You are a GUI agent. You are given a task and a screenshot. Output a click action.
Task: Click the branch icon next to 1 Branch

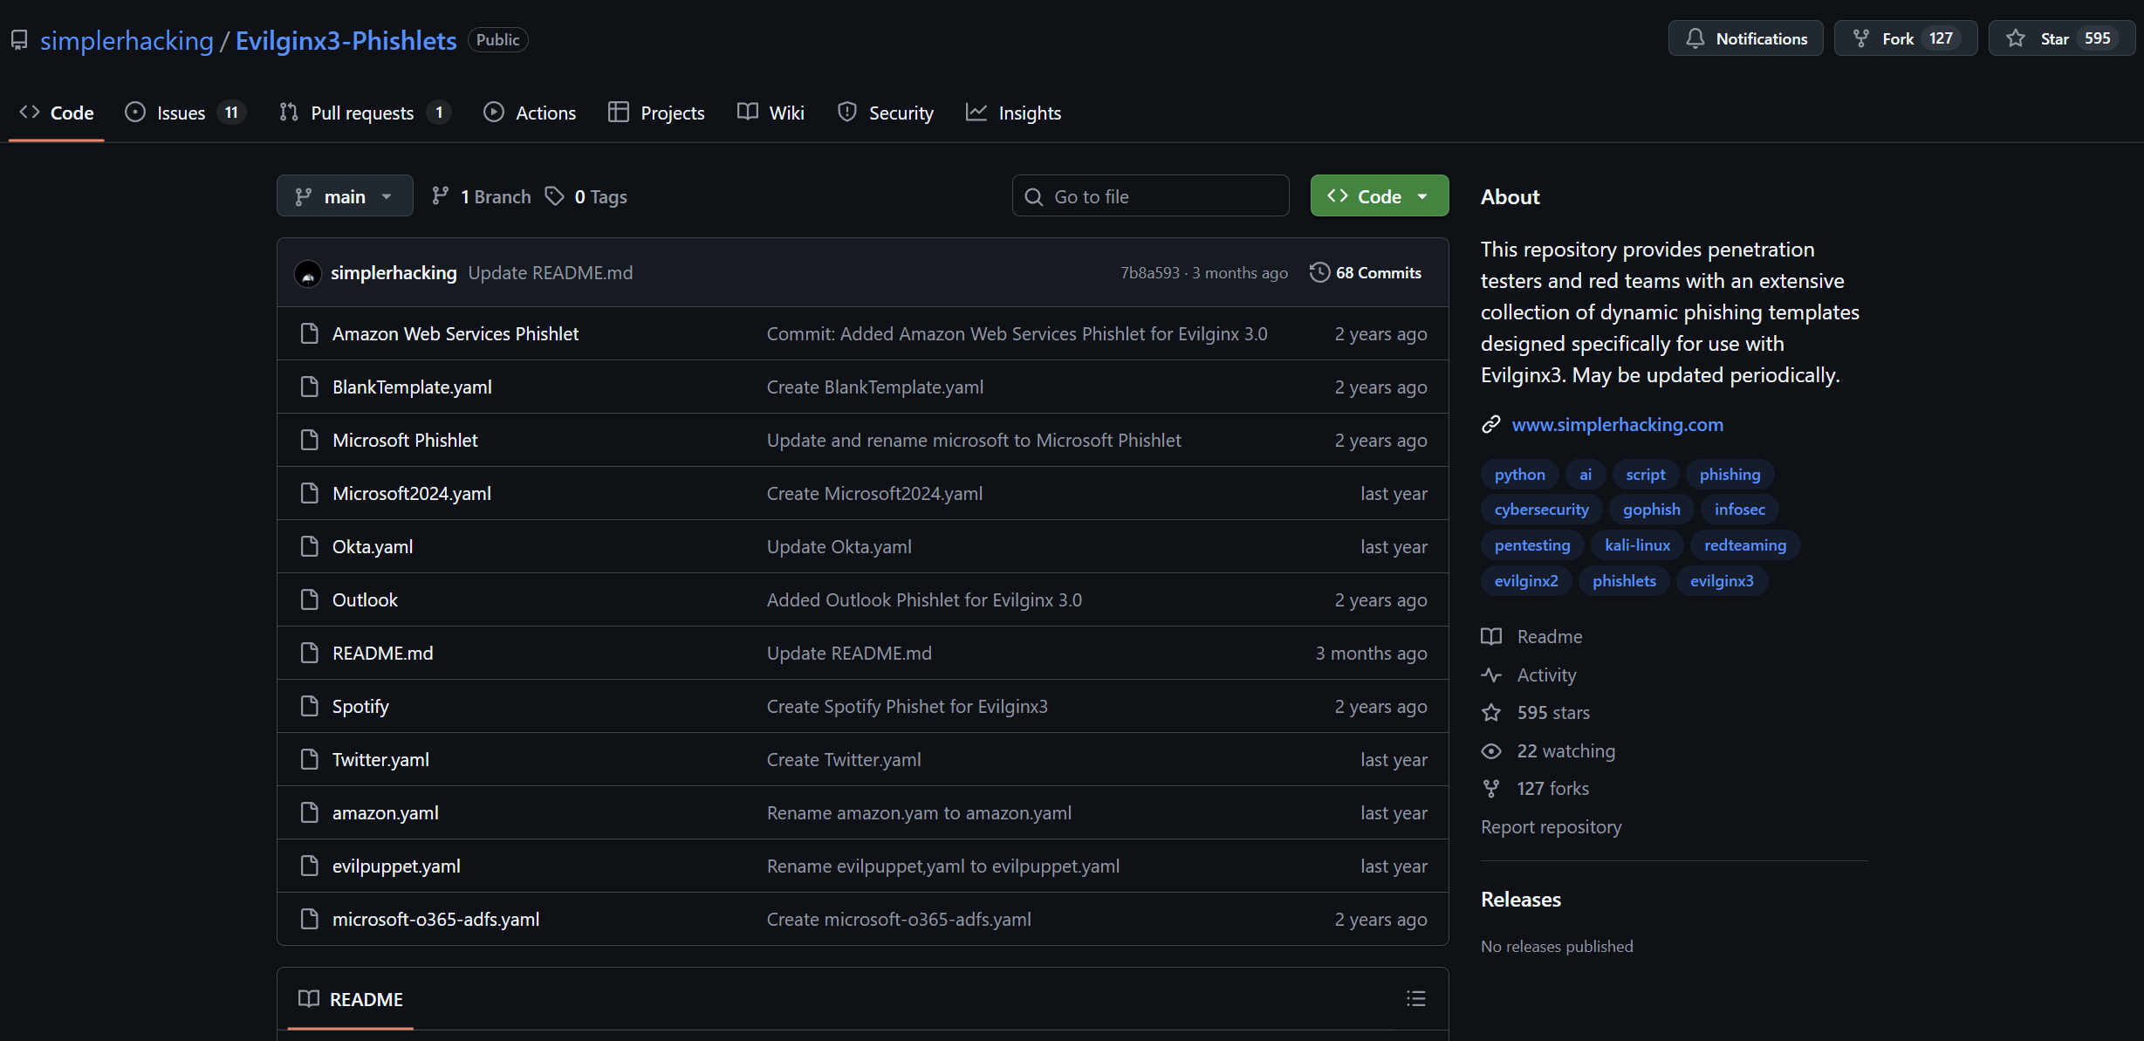click(440, 195)
